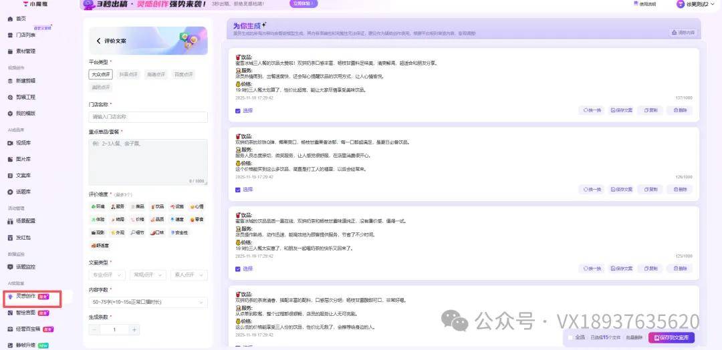Open 发红包 red packet page
722x350 pixels.
point(23,237)
